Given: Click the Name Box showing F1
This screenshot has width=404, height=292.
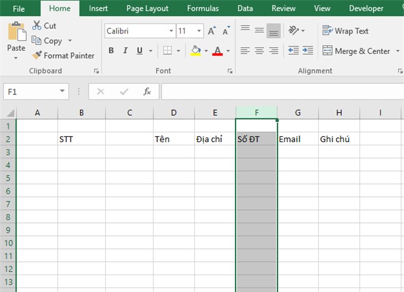Looking at the screenshot, I should 30,92.
